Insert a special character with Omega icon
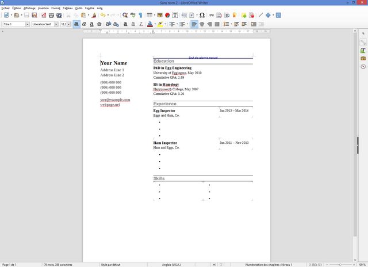This screenshot has height=267, width=368. [x=202, y=15]
